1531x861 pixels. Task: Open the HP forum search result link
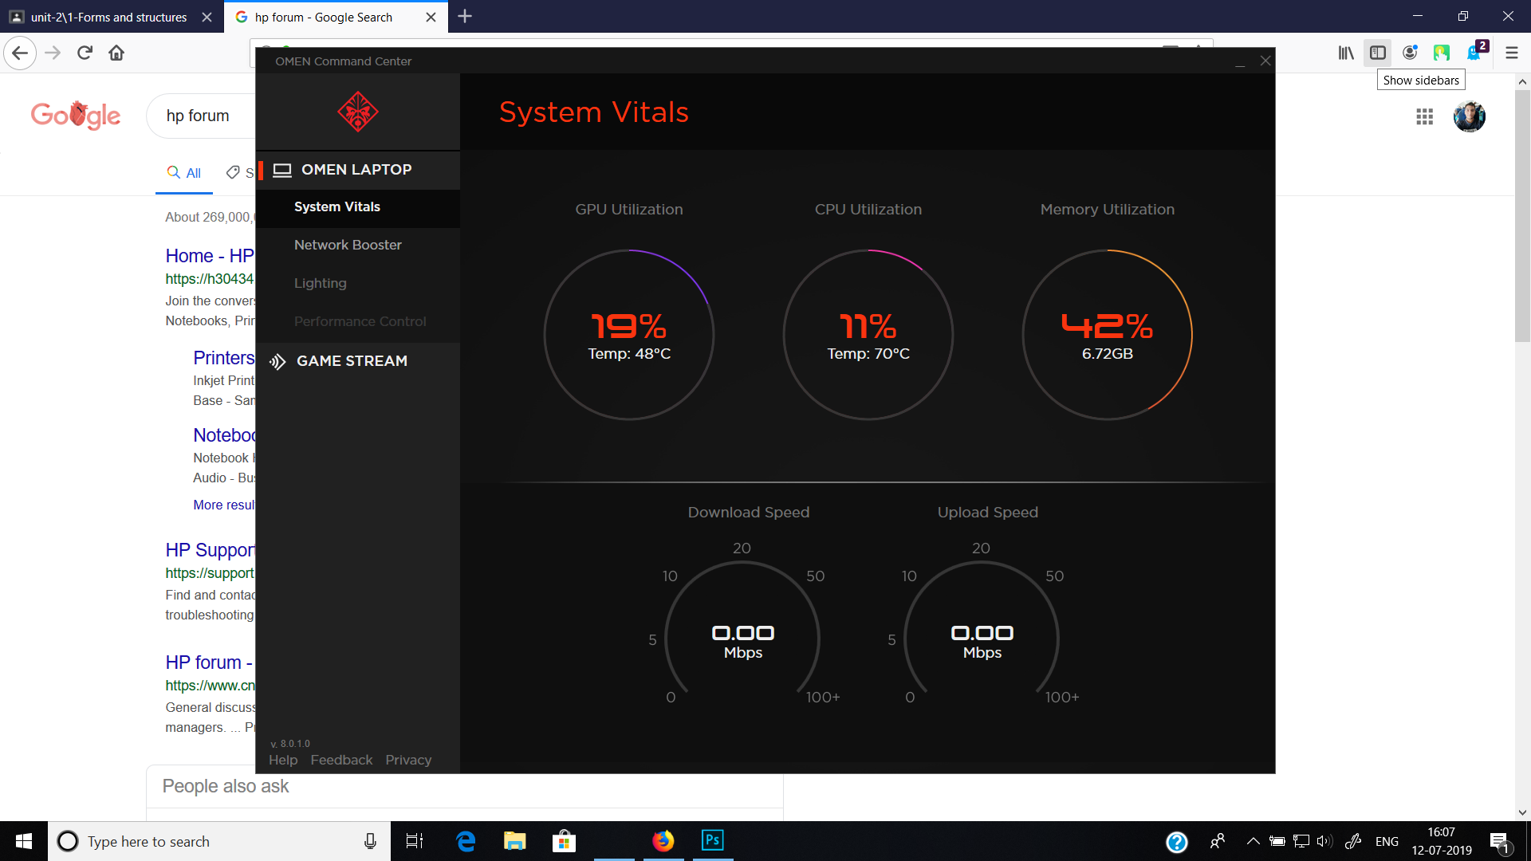click(209, 662)
